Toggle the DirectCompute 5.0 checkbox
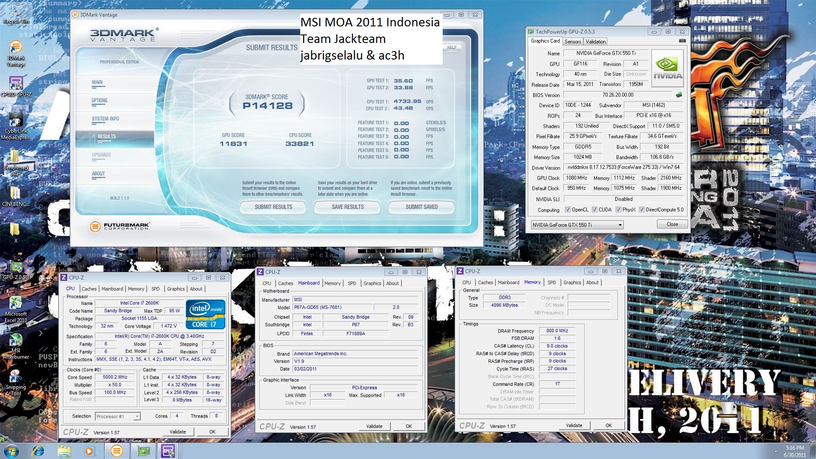 [642, 210]
